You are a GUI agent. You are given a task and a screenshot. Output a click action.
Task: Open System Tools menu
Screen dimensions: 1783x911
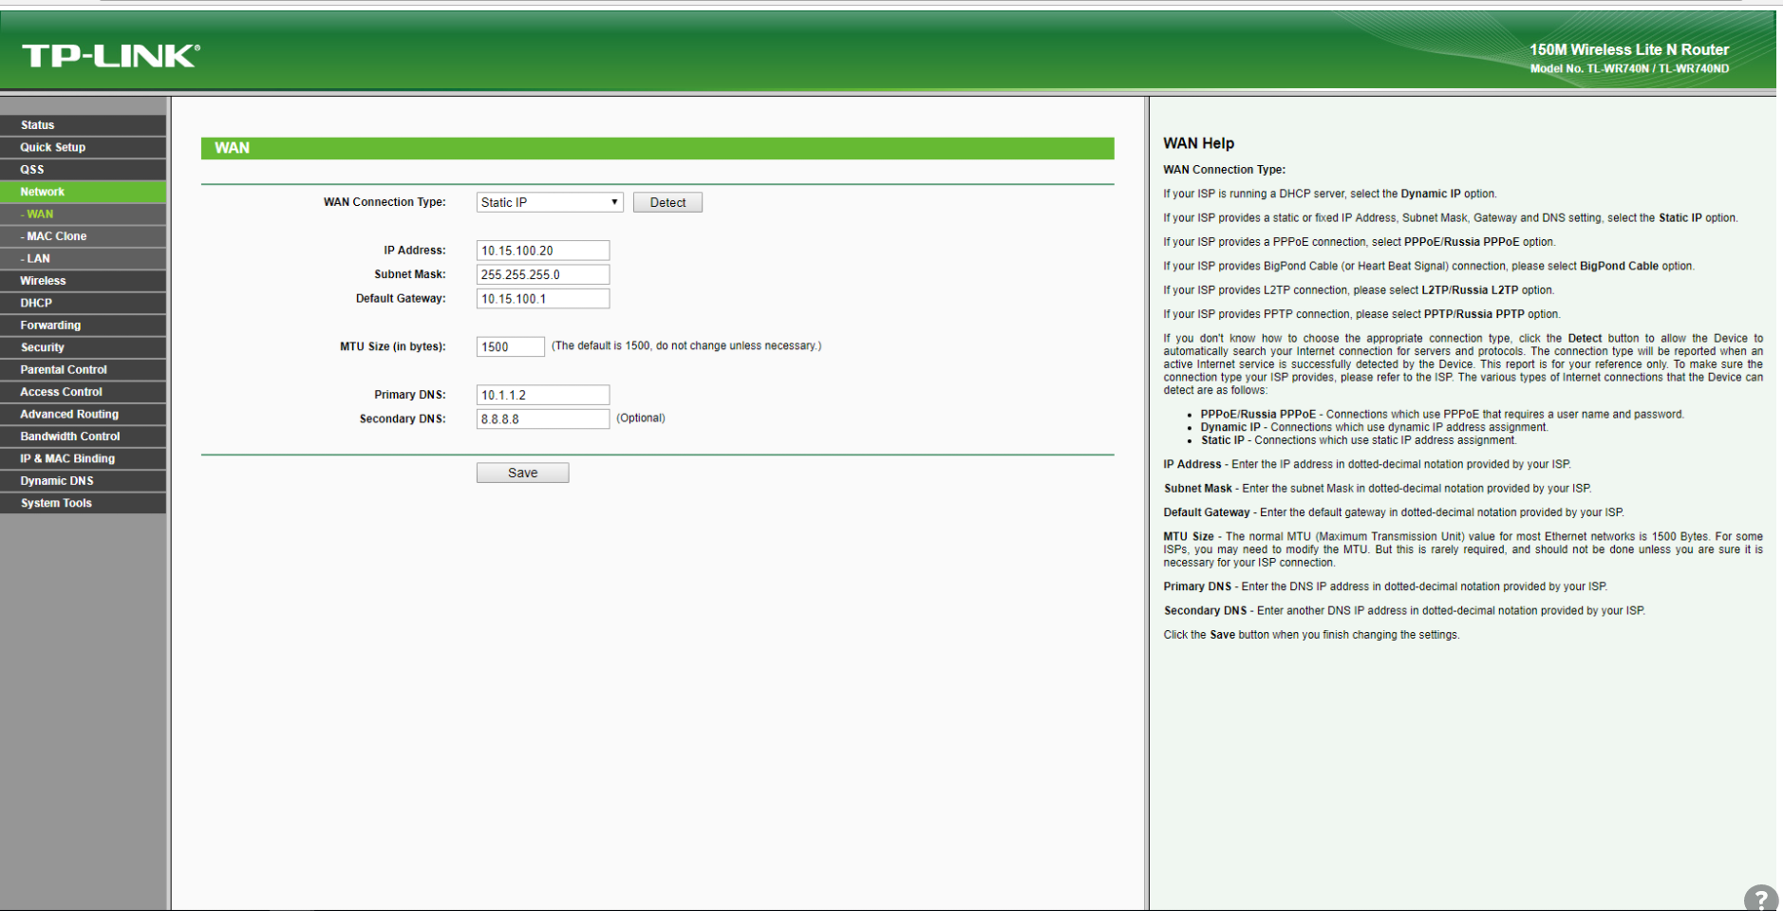83,503
